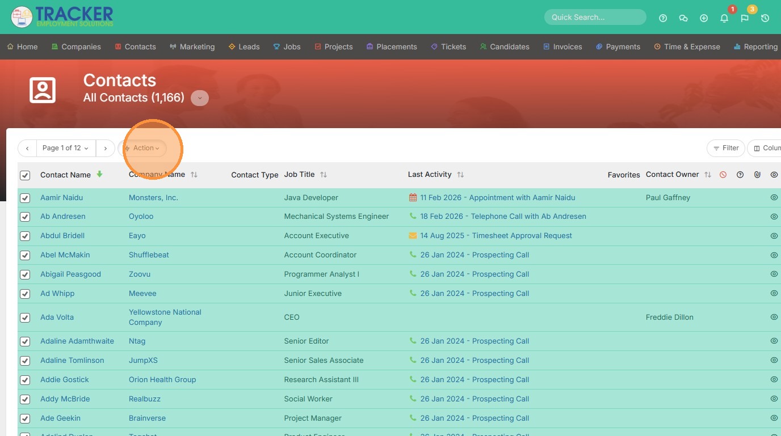This screenshot has height=436, width=781.
Task: Go to the previous page arrow
Action: point(27,148)
